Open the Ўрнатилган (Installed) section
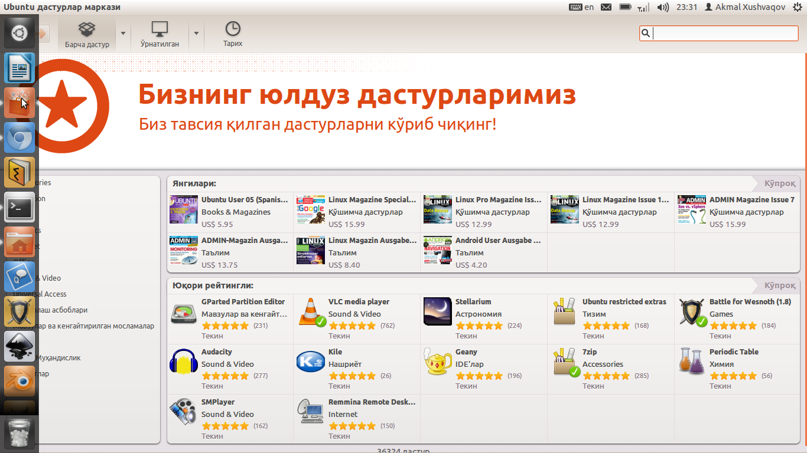The height and width of the screenshot is (453, 807). tap(160, 34)
